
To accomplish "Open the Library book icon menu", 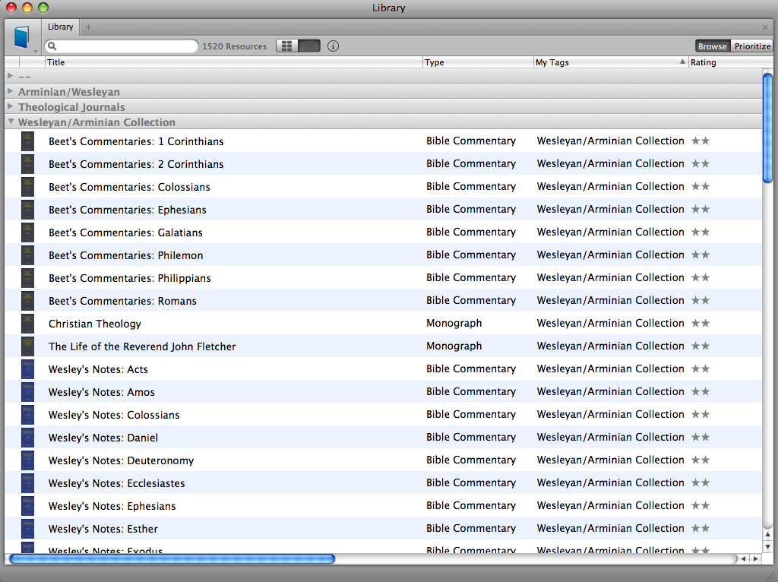I will click(22, 37).
